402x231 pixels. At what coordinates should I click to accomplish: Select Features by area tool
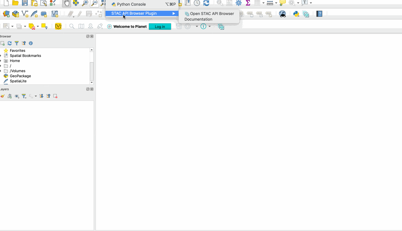pos(6,26)
